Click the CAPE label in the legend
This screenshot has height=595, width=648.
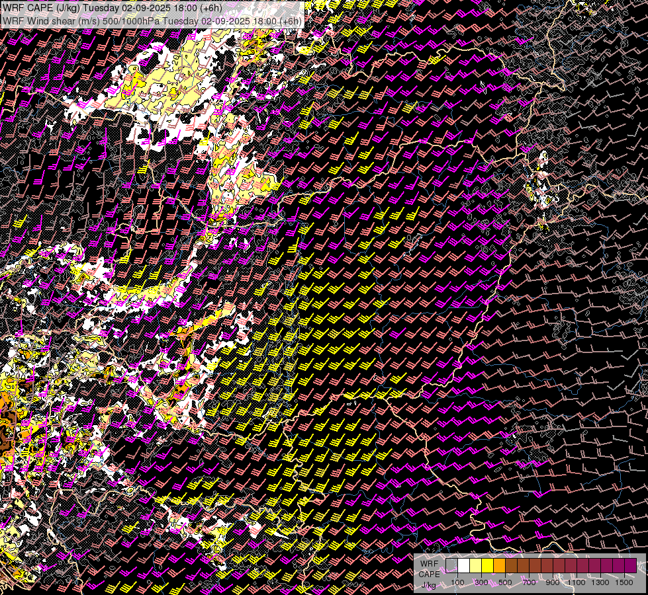click(429, 575)
